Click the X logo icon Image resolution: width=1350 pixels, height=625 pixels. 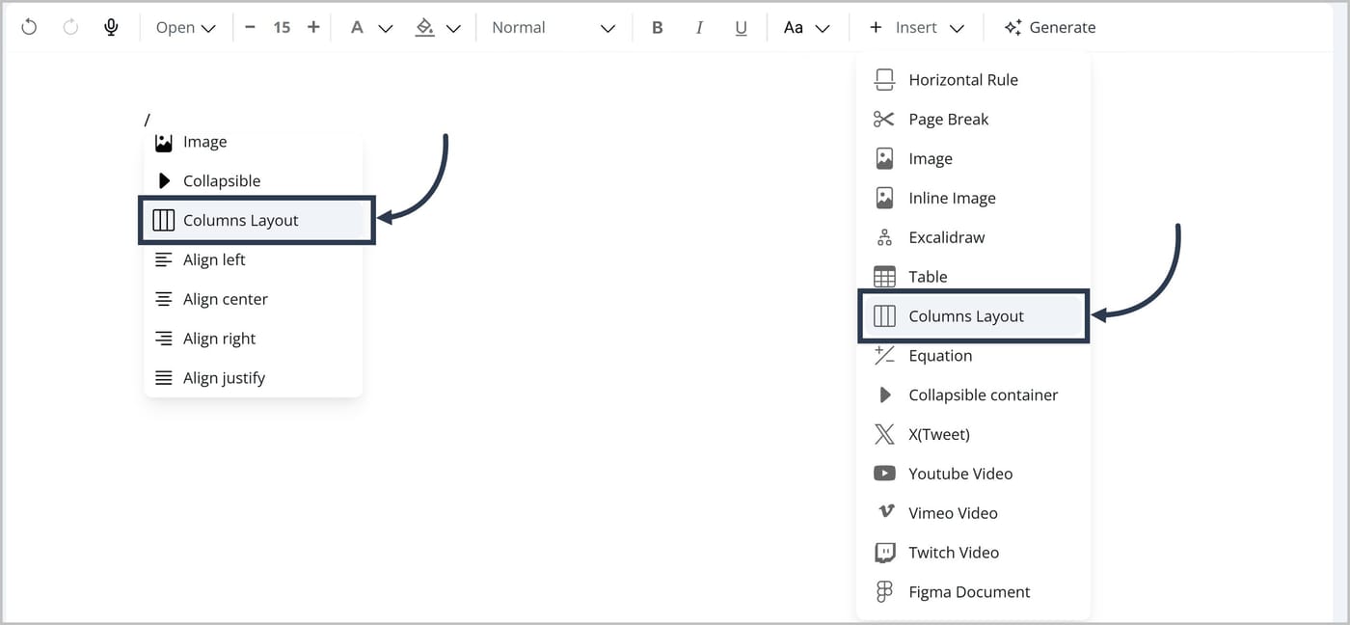884,435
